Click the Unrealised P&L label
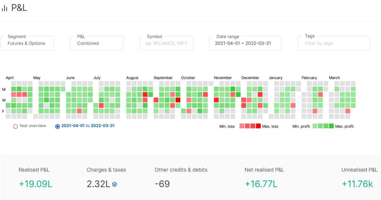 (359, 170)
